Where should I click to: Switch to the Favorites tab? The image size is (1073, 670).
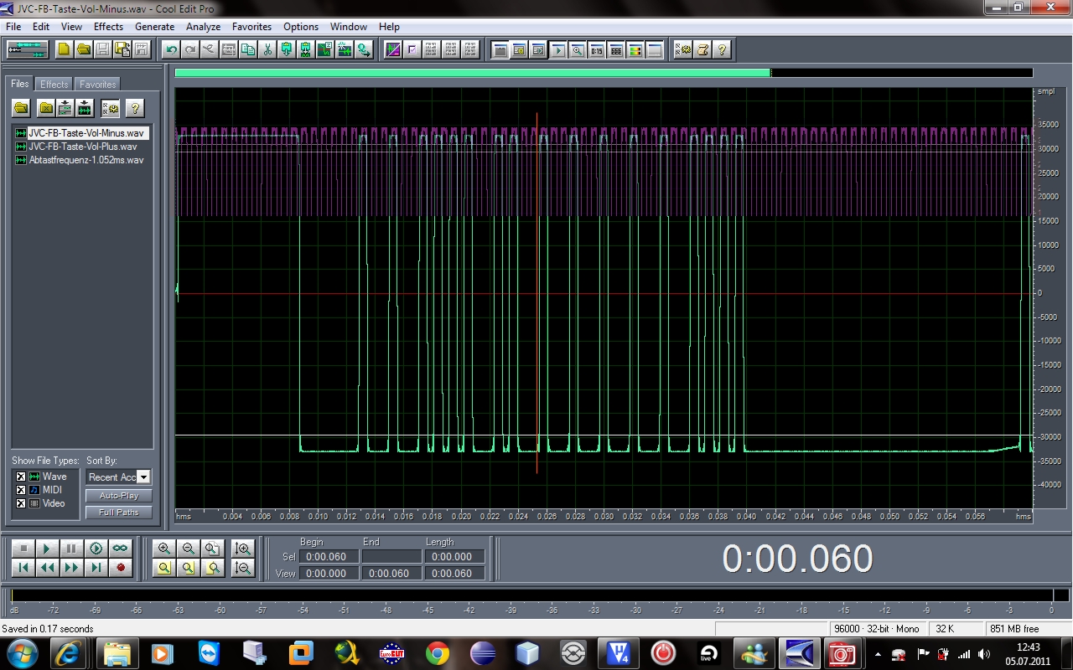pyautogui.click(x=98, y=85)
